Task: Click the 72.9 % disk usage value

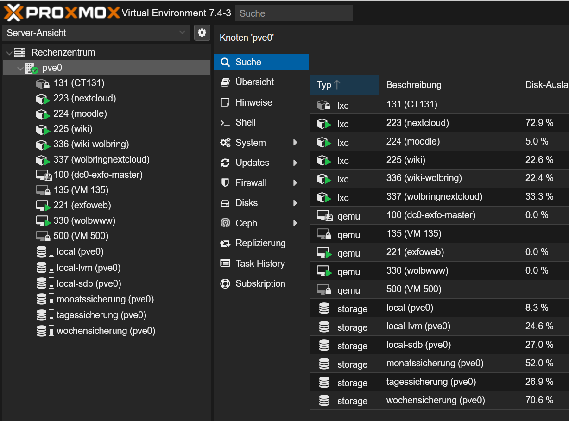Action: pos(539,123)
